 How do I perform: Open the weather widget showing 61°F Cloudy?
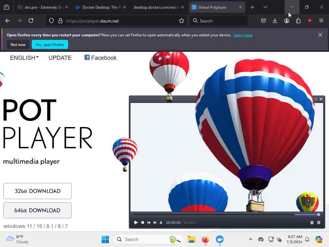click(x=17, y=239)
